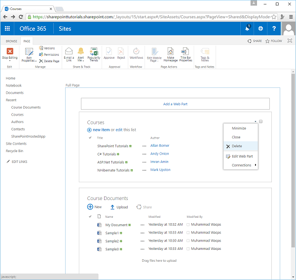Open the settings gear in header
Screen dimensions: 296x280
260,28
